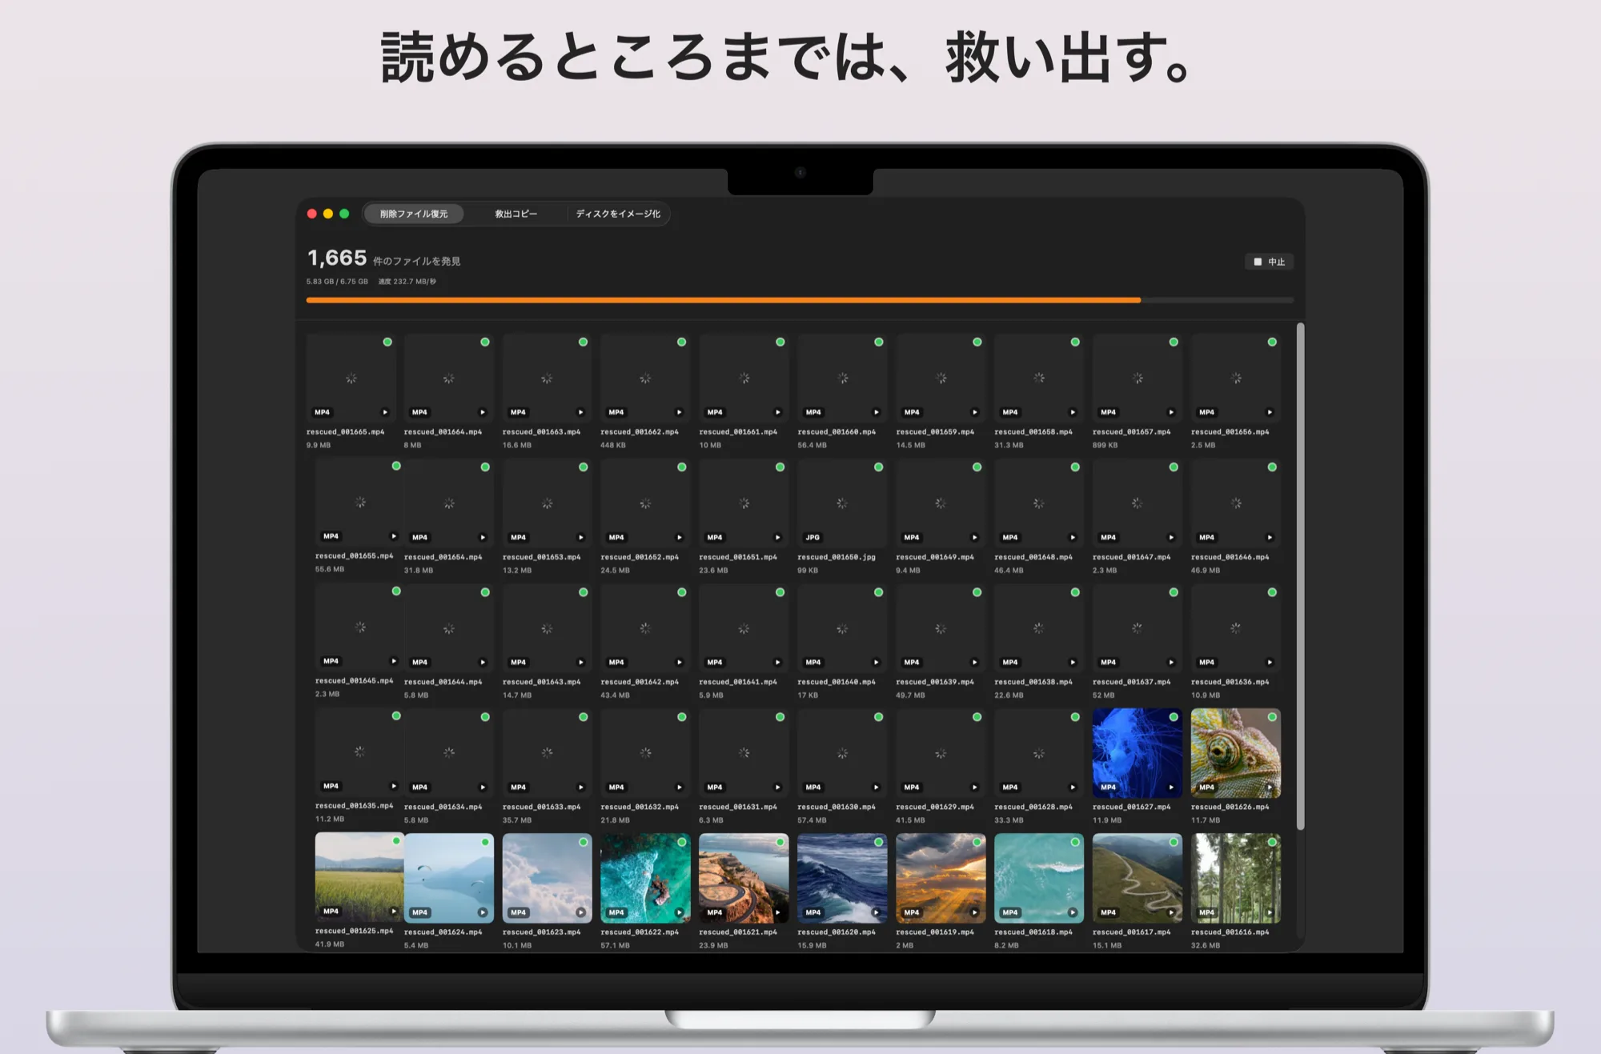Click the green status dot on rescued_001636.mp4

[x=1272, y=592]
